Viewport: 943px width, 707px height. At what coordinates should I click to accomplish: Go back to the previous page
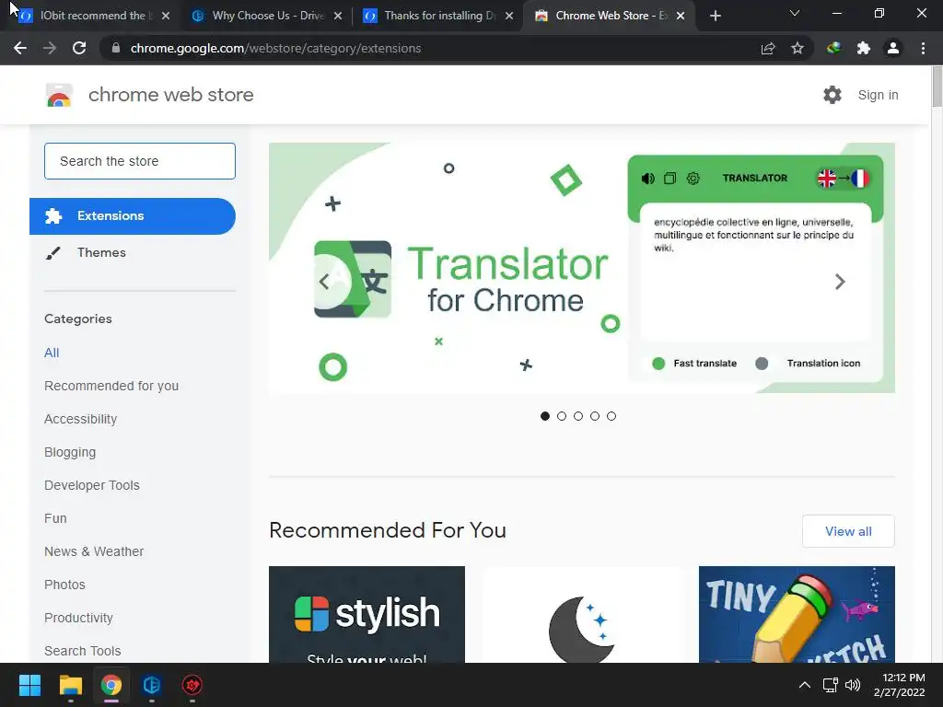click(20, 48)
